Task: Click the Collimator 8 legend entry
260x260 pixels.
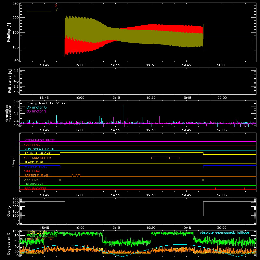Action: (36, 107)
